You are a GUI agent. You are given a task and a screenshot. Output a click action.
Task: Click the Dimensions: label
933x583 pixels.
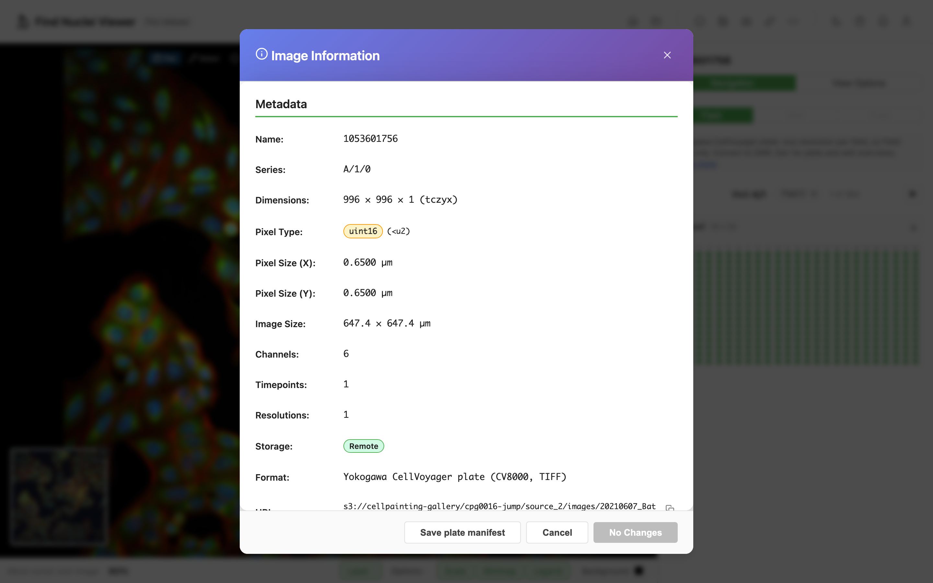click(x=282, y=200)
